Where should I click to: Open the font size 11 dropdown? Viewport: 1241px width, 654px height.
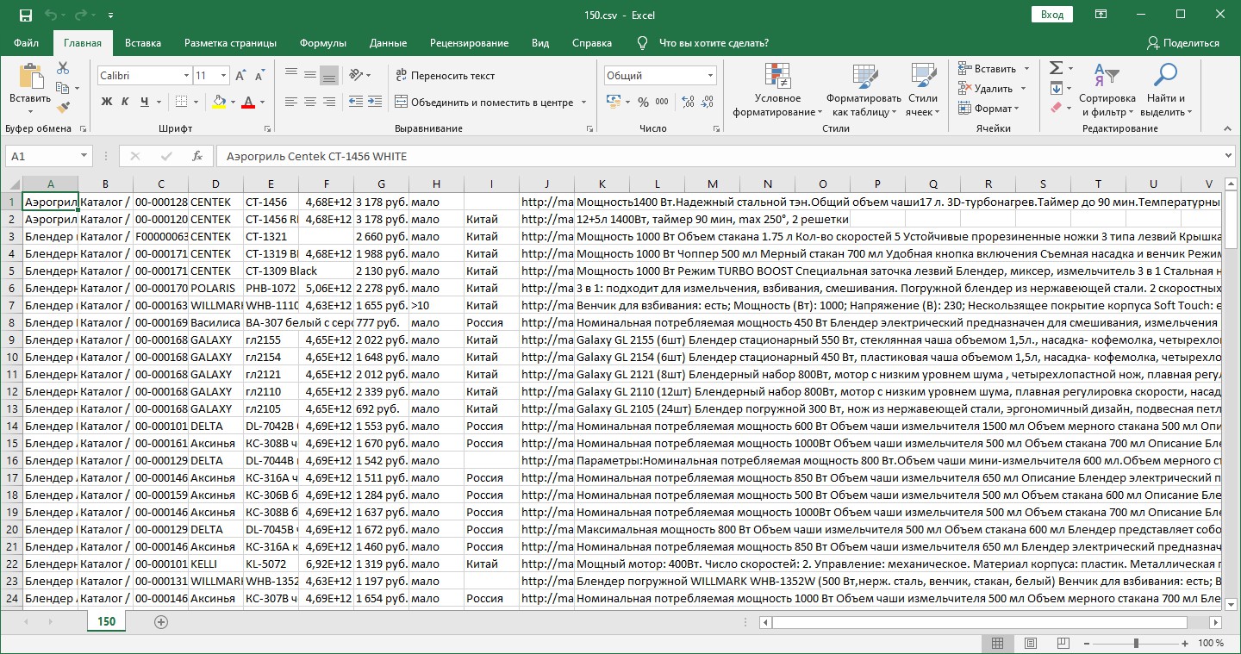223,76
